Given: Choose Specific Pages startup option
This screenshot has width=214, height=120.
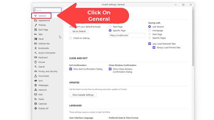Looking at the screenshot, I should (149, 38).
